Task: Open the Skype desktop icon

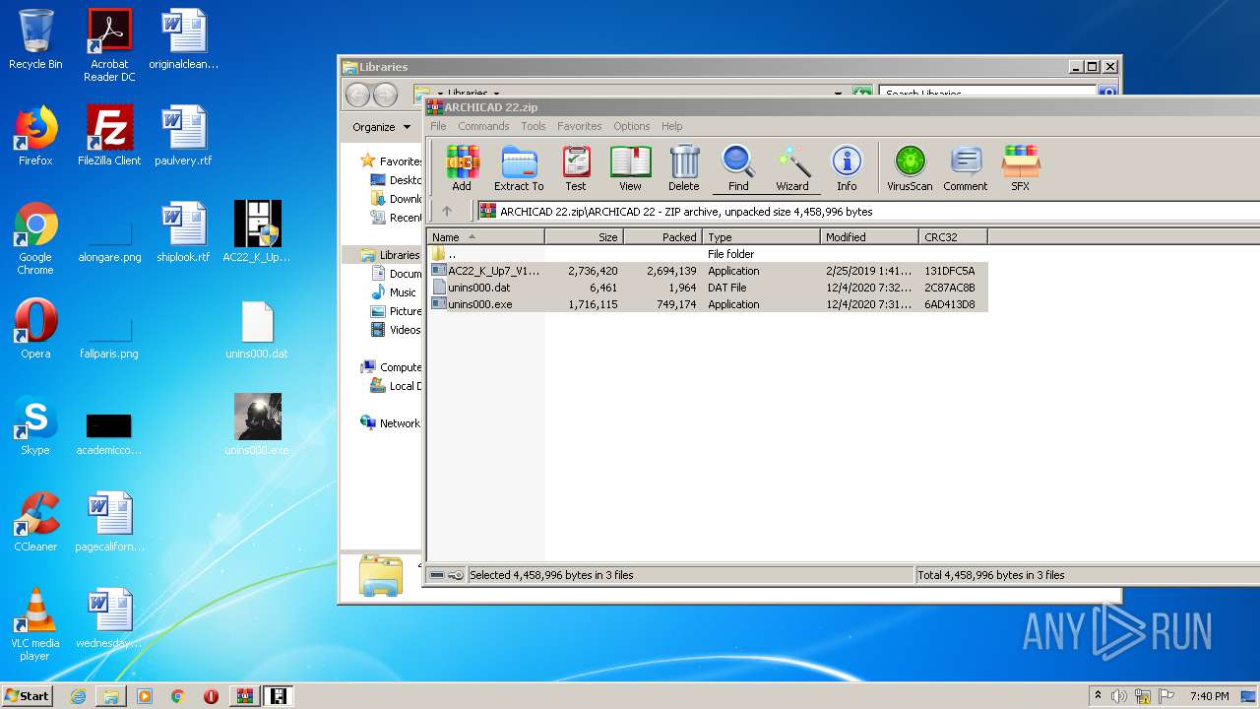Action: (35, 425)
